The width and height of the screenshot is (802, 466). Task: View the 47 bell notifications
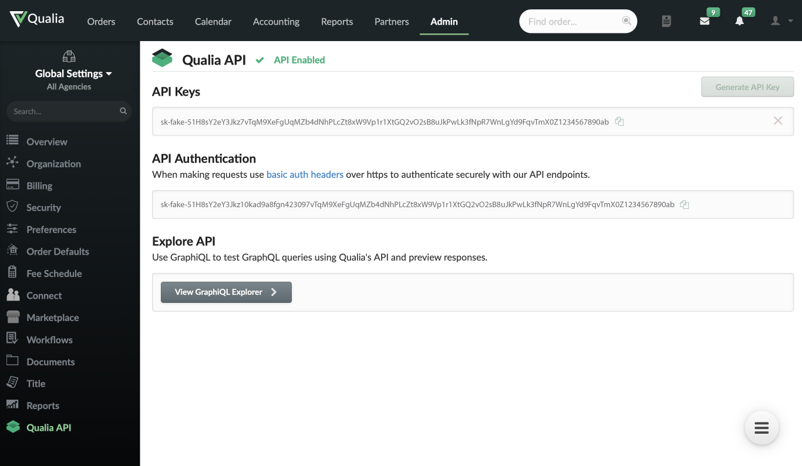click(x=739, y=21)
